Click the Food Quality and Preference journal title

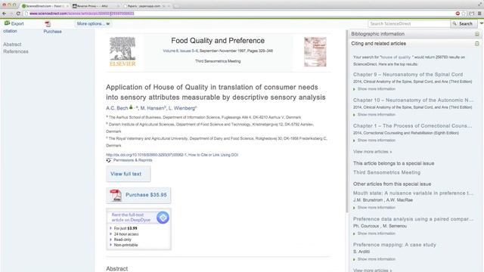coord(218,41)
